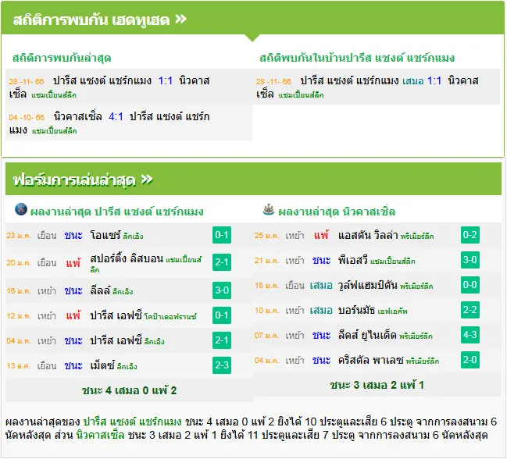The height and width of the screenshot is (459, 507).
Task: Click the 3-0 score badge for พีเอสวี
Action: (x=470, y=260)
